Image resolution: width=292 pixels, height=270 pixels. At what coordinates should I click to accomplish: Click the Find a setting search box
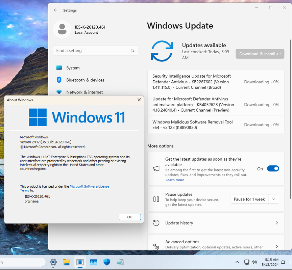tap(95, 50)
